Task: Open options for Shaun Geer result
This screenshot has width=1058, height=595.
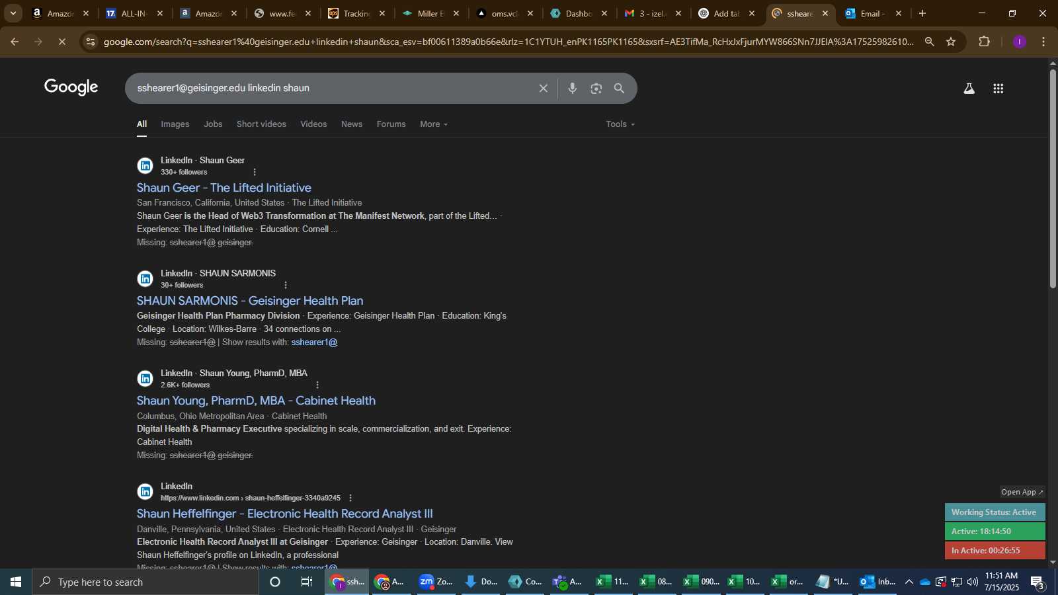Action: tap(255, 172)
